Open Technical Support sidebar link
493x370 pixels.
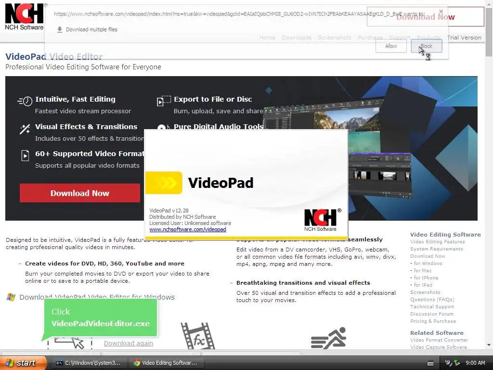[432, 307]
